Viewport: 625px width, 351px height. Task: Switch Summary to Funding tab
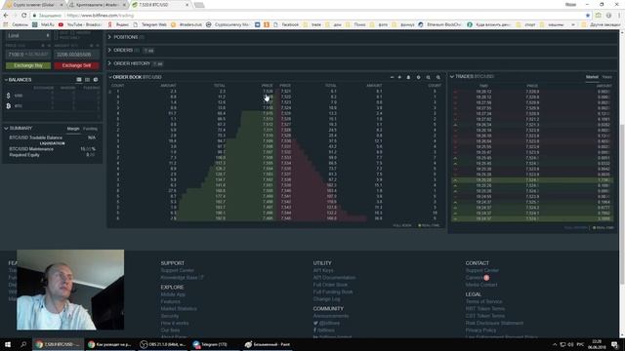(90, 129)
